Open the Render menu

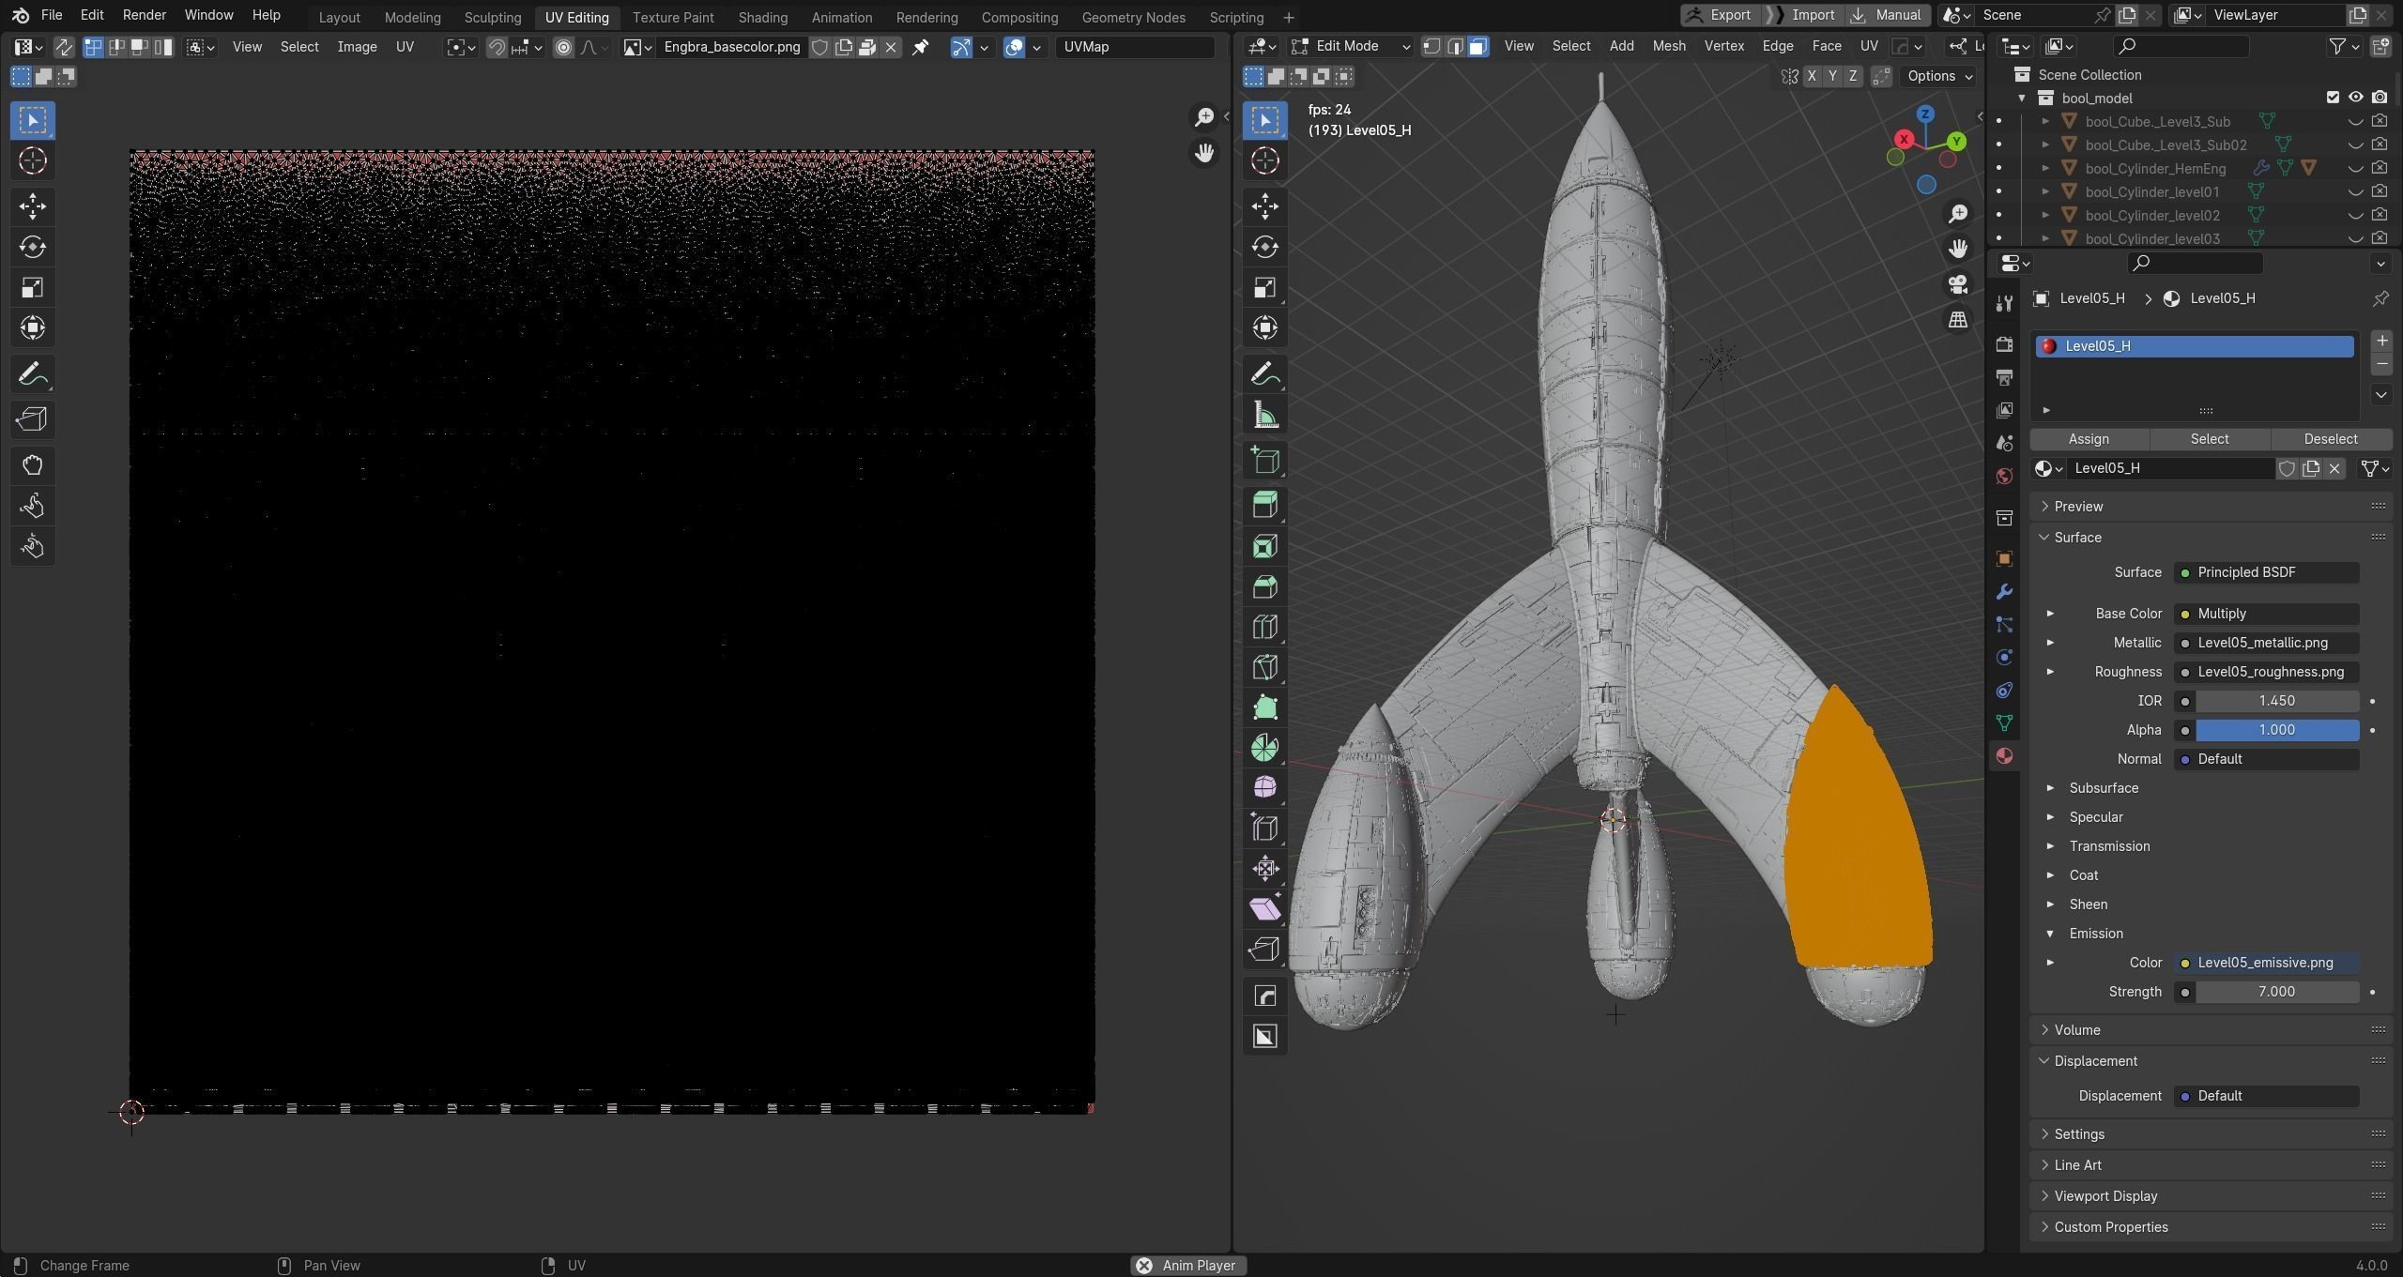coord(144,15)
